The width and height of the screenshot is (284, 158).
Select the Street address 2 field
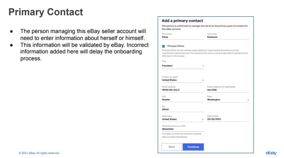(228, 90)
